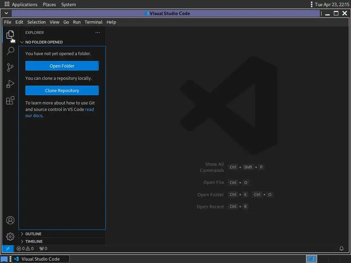The width and height of the screenshot is (351, 263).
Task: Open the Accounts menu icon
Action: click(10, 220)
